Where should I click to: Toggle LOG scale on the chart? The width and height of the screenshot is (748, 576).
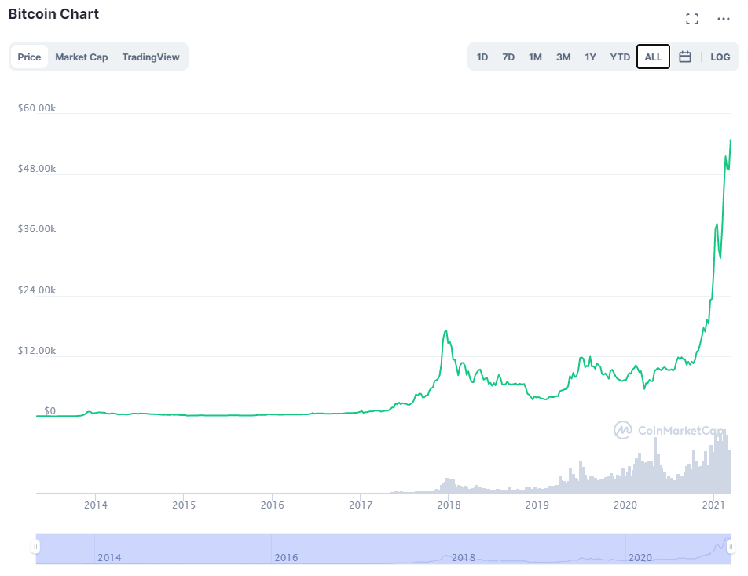coord(720,57)
